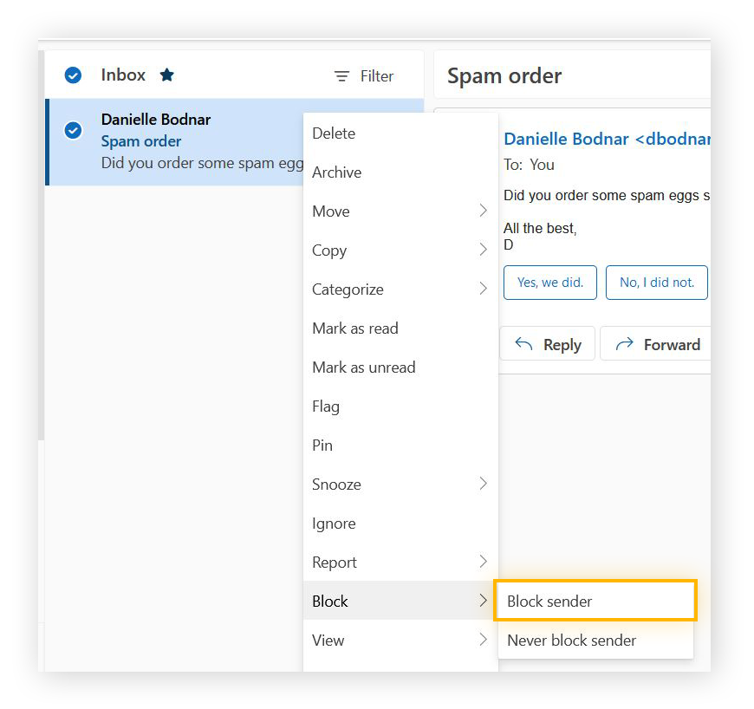
Task: Click the Filter icon in the Inbox header
Action: (x=342, y=75)
